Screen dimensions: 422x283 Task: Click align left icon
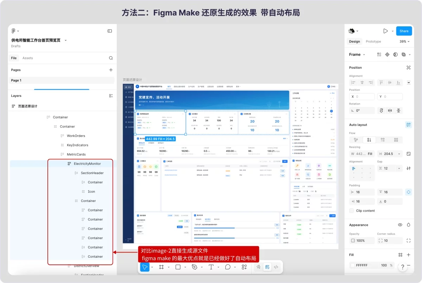pos(353,83)
